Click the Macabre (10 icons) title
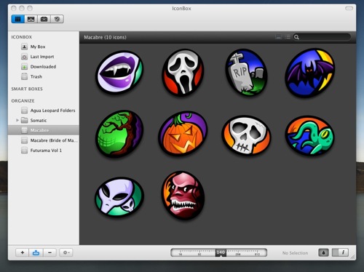The height and width of the screenshot is (272, 364). [x=105, y=37]
